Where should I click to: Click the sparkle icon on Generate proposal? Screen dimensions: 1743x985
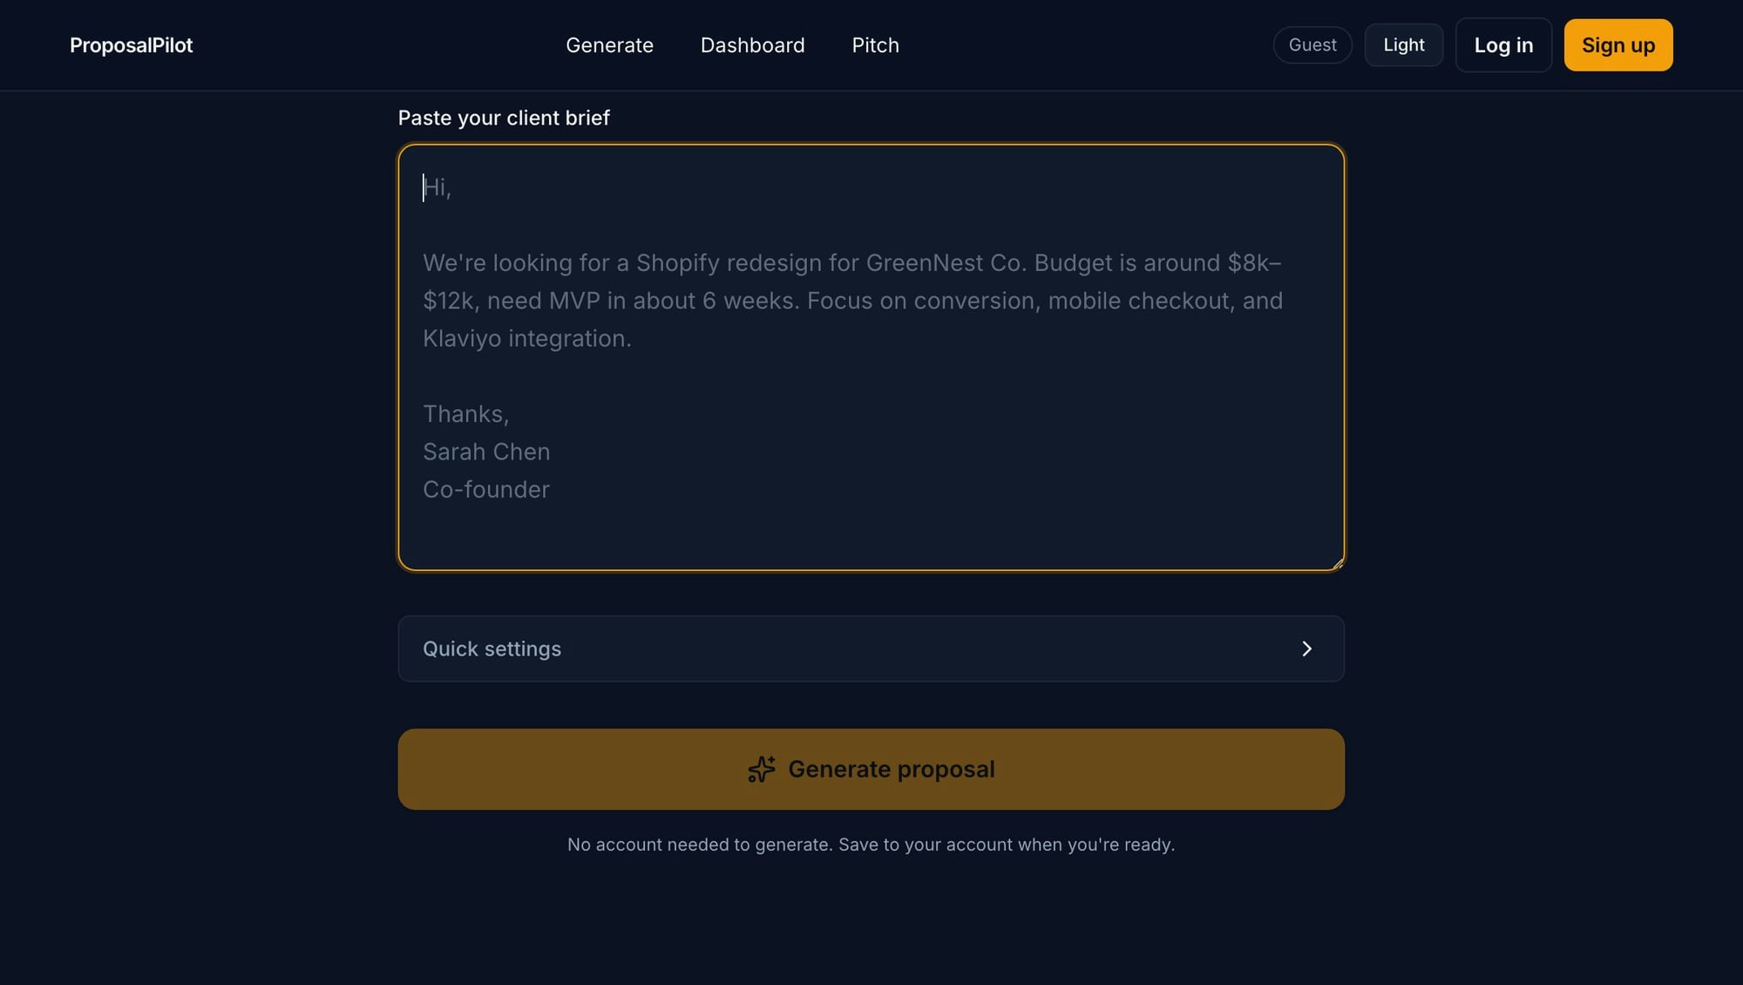coord(762,769)
